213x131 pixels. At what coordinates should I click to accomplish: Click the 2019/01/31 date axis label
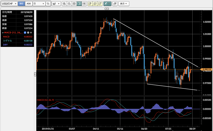point(48,129)
